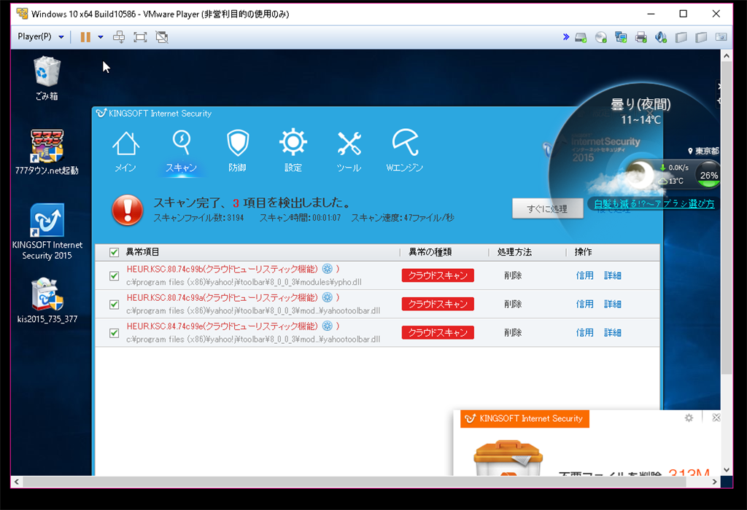Image resolution: width=747 pixels, height=510 pixels.
Task: Select the kis2015_735_377 installer icon
Action: click(47, 301)
